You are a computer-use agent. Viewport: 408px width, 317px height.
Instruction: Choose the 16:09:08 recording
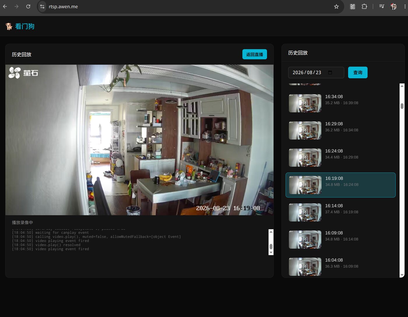pos(340,240)
